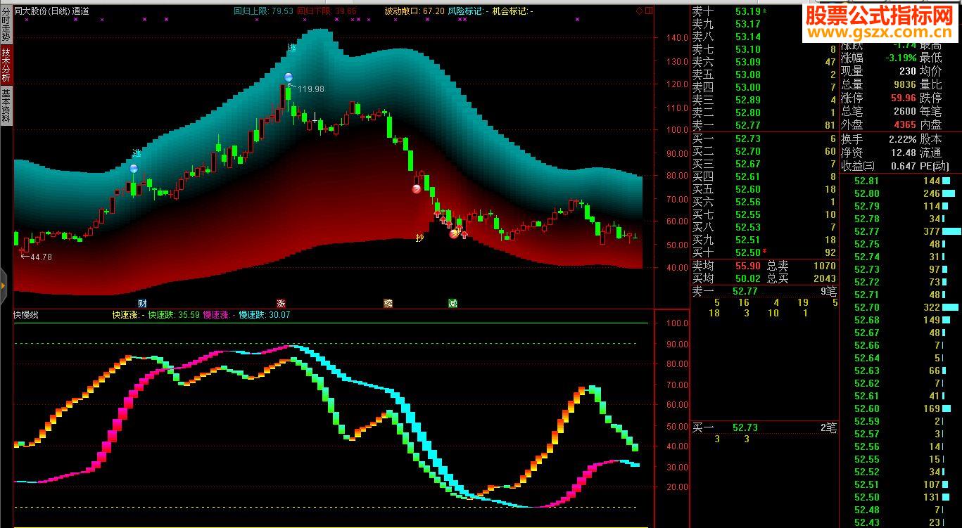Click the 财 marker at chart bottom
Viewport: 962px width, 528px height.
[142, 303]
